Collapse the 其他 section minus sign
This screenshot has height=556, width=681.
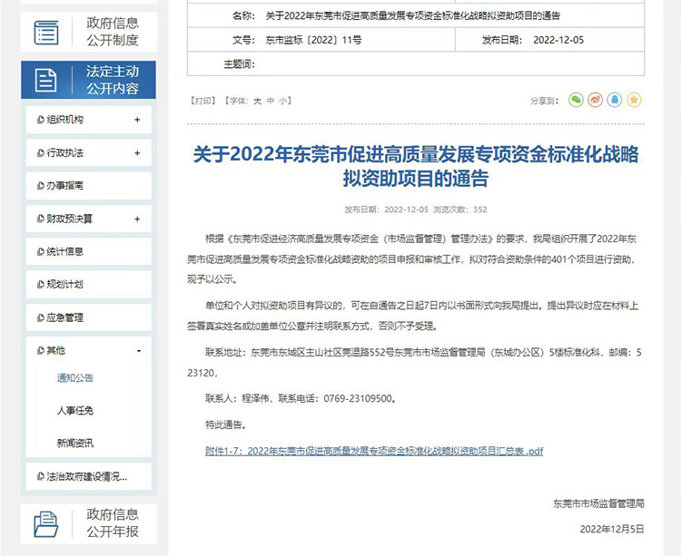[x=138, y=350]
